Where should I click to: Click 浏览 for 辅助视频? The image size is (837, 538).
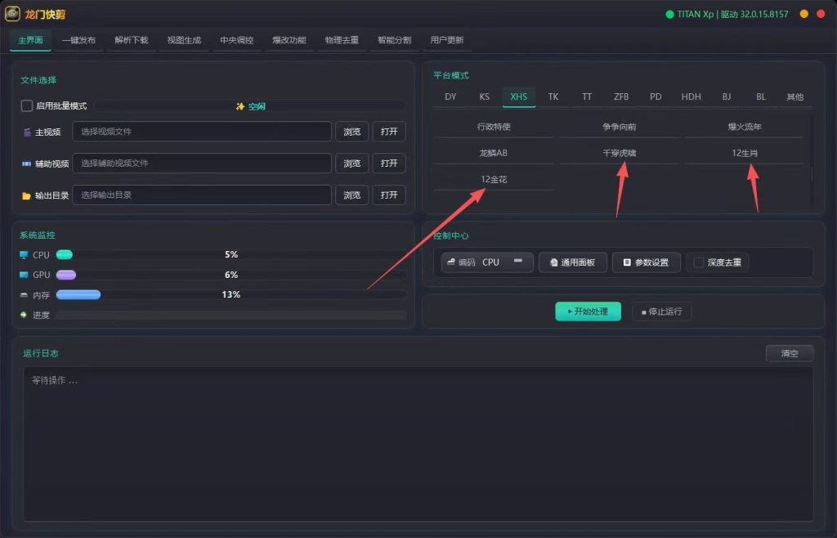(x=351, y=164)
